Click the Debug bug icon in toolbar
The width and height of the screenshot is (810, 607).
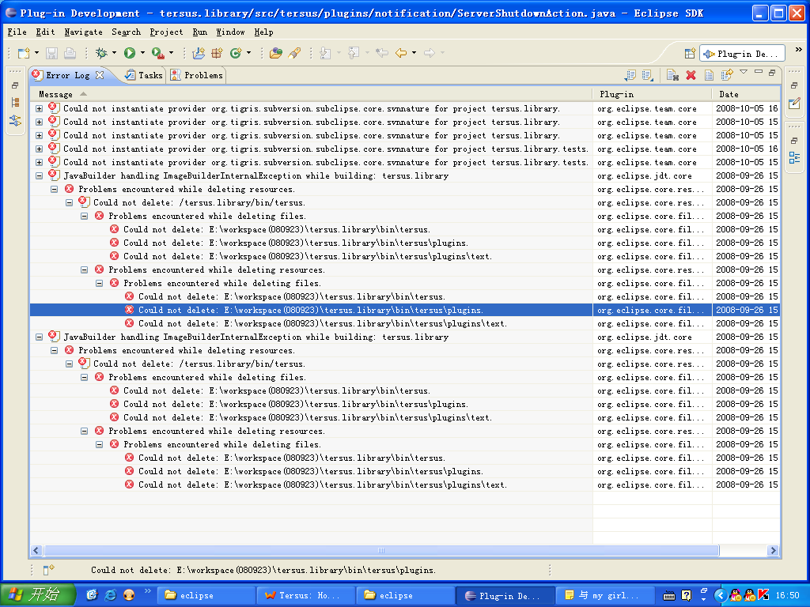[101, 53]
